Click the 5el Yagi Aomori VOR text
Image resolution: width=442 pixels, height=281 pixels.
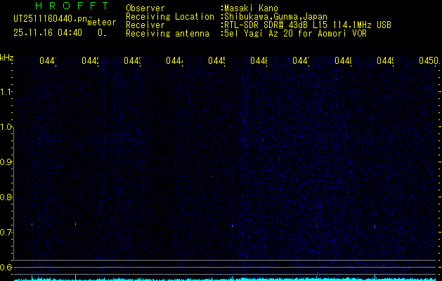point(295,34)
